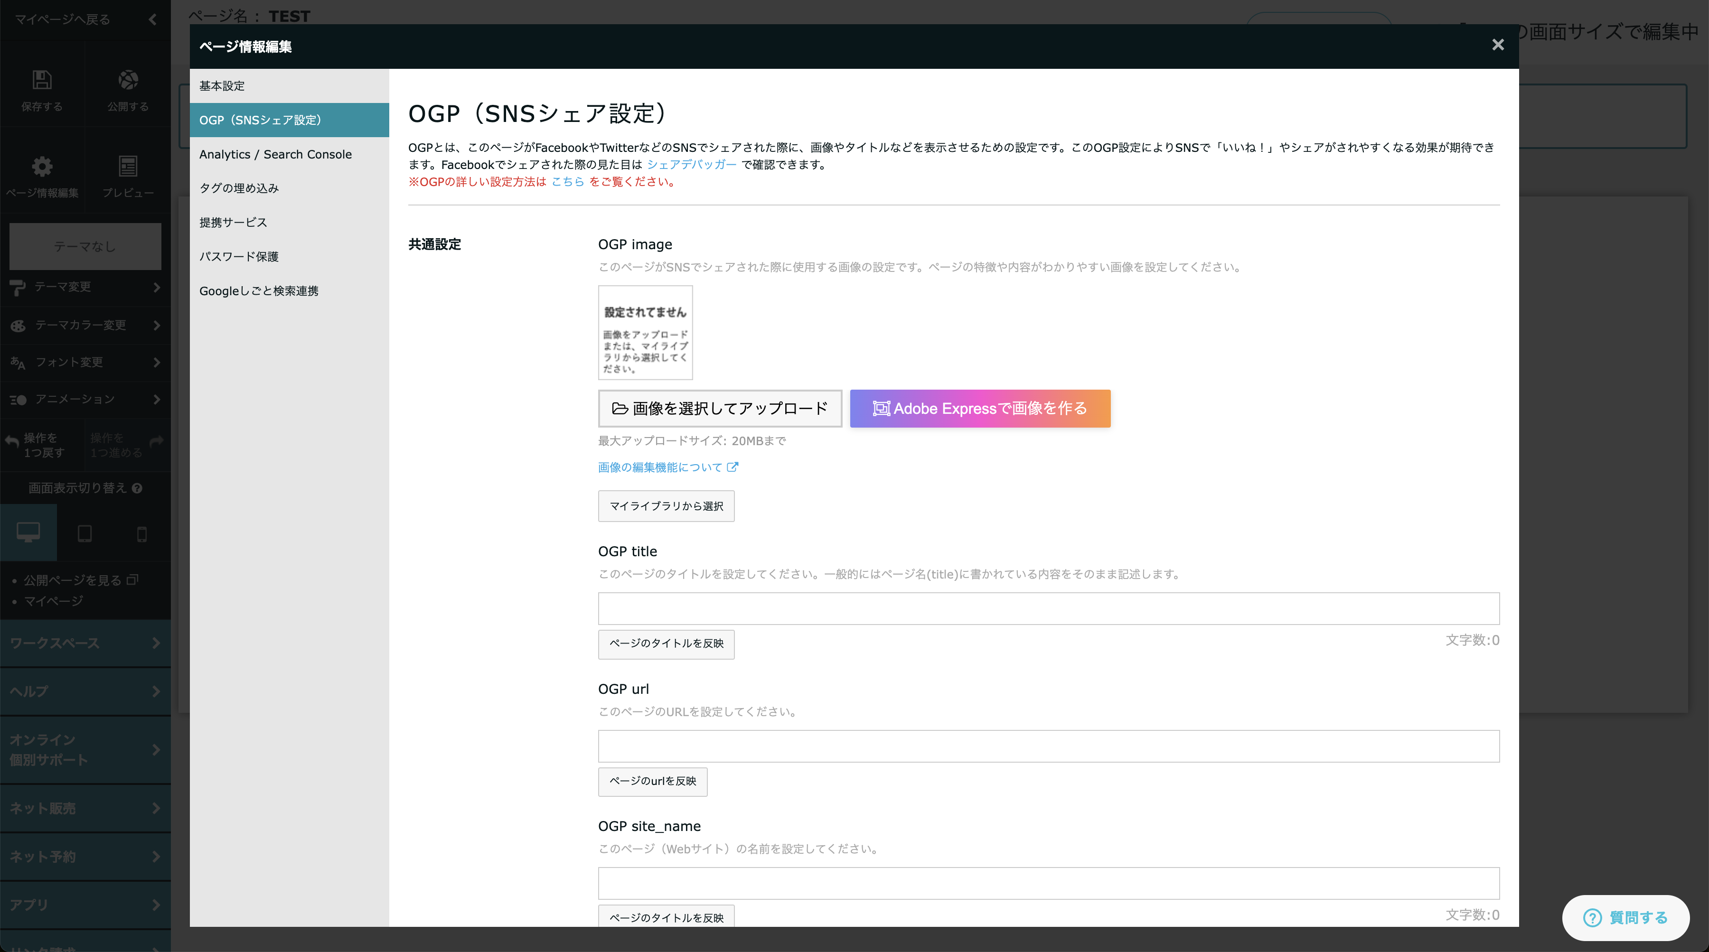Click the テーマなし theme box

coord(85,247)
